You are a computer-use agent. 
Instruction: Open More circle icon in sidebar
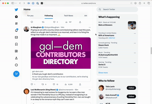click(x=16, y=65)
